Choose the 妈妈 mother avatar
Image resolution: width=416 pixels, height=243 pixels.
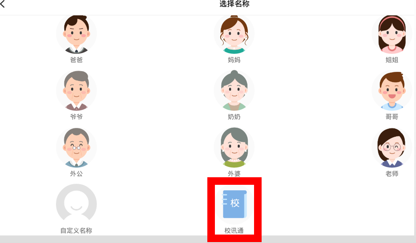point(234,34)
